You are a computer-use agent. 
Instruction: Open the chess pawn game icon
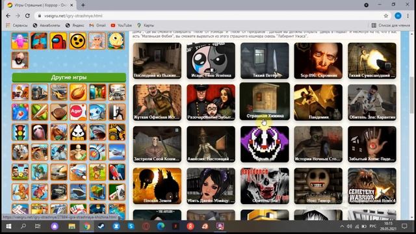[78, 152]
